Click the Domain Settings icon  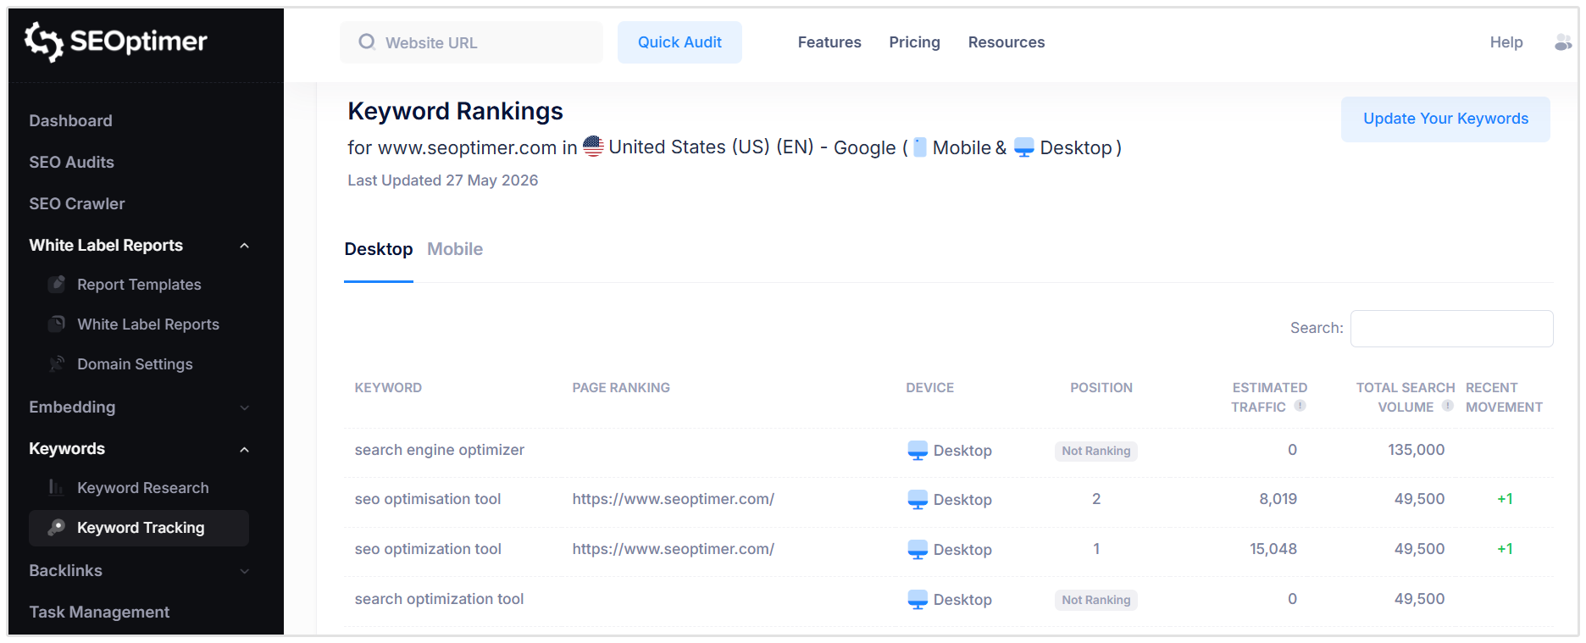coord(57,363)
